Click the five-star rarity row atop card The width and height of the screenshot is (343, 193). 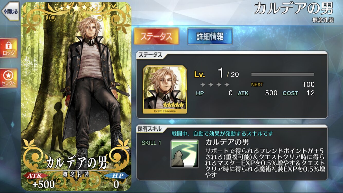coord(76,8)
